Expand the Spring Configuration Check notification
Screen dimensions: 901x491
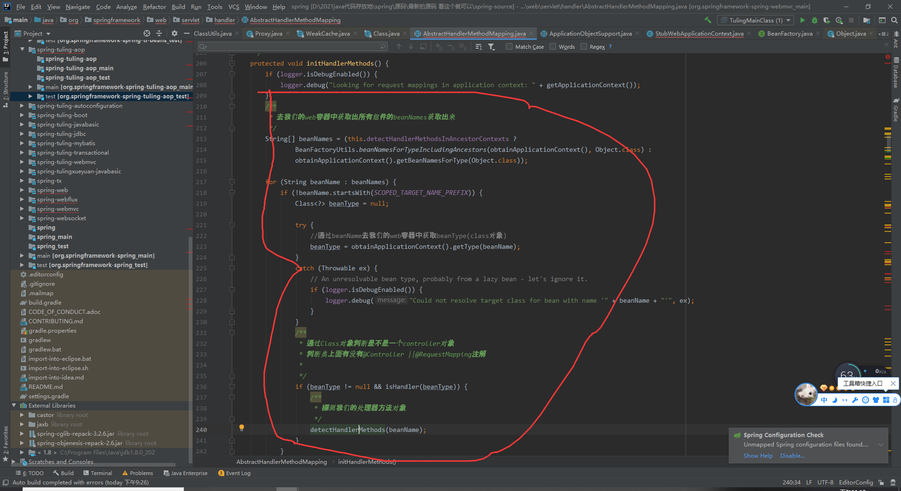click(881, 445)
